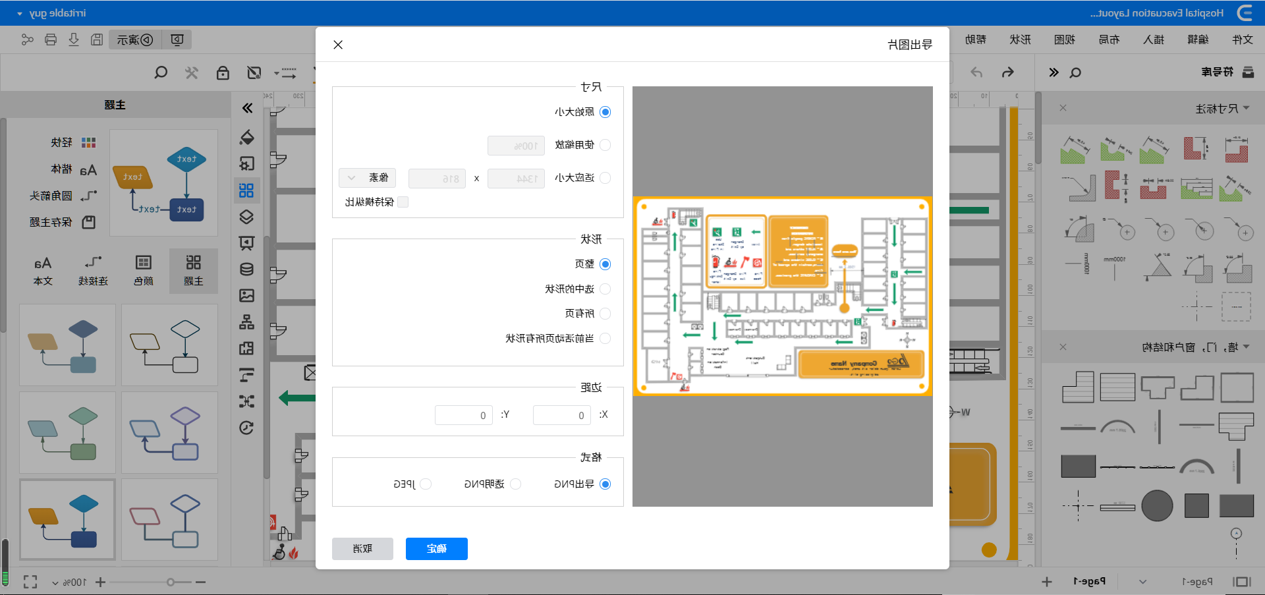
Task: Click the search magnifier icon in left toolbar
Action: 160,72
